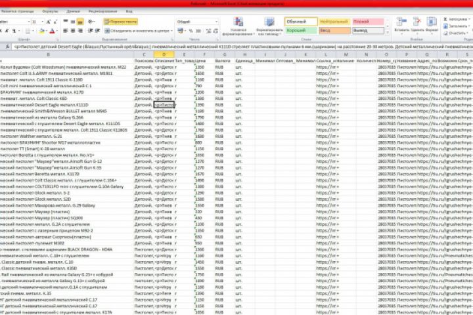The width and height of the screenshot is (473, 315).
Task: Increase the font size with the large A icon
Action: point(49,22)
